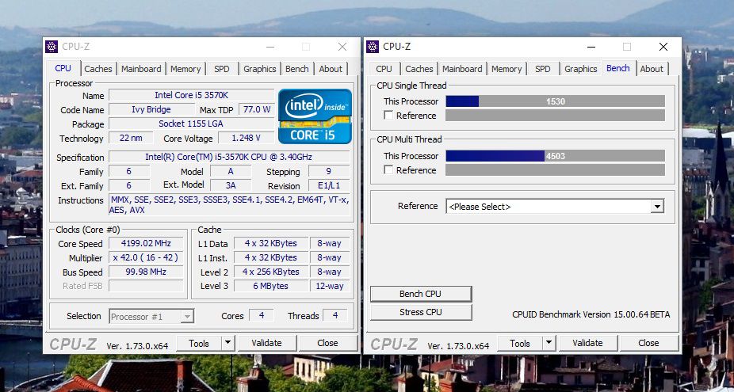The image size is (734, 392).
Task: Minimize the left CPU-Z window
Action: (270, 47)
